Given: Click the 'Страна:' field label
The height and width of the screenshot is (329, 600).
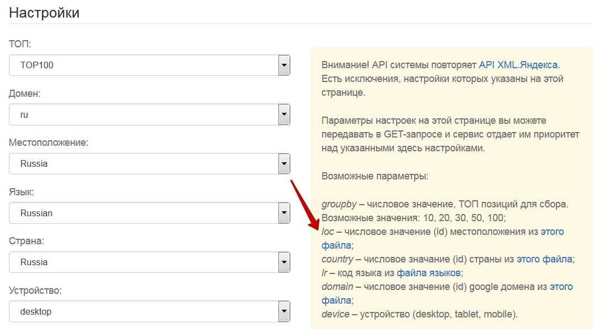Looking at the screenshot, I should [26, 241].
